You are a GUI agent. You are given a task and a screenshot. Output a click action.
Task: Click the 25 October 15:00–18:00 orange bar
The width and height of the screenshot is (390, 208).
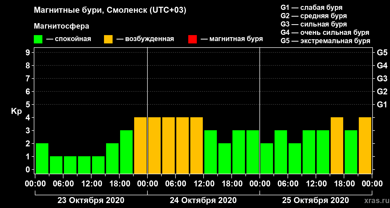[337, 145]
